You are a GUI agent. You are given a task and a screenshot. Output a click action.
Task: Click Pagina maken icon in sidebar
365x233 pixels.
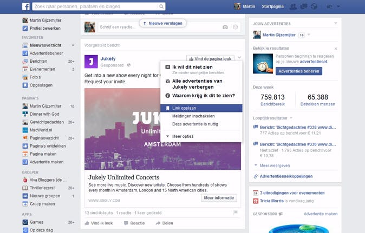(x=25, y=154)
